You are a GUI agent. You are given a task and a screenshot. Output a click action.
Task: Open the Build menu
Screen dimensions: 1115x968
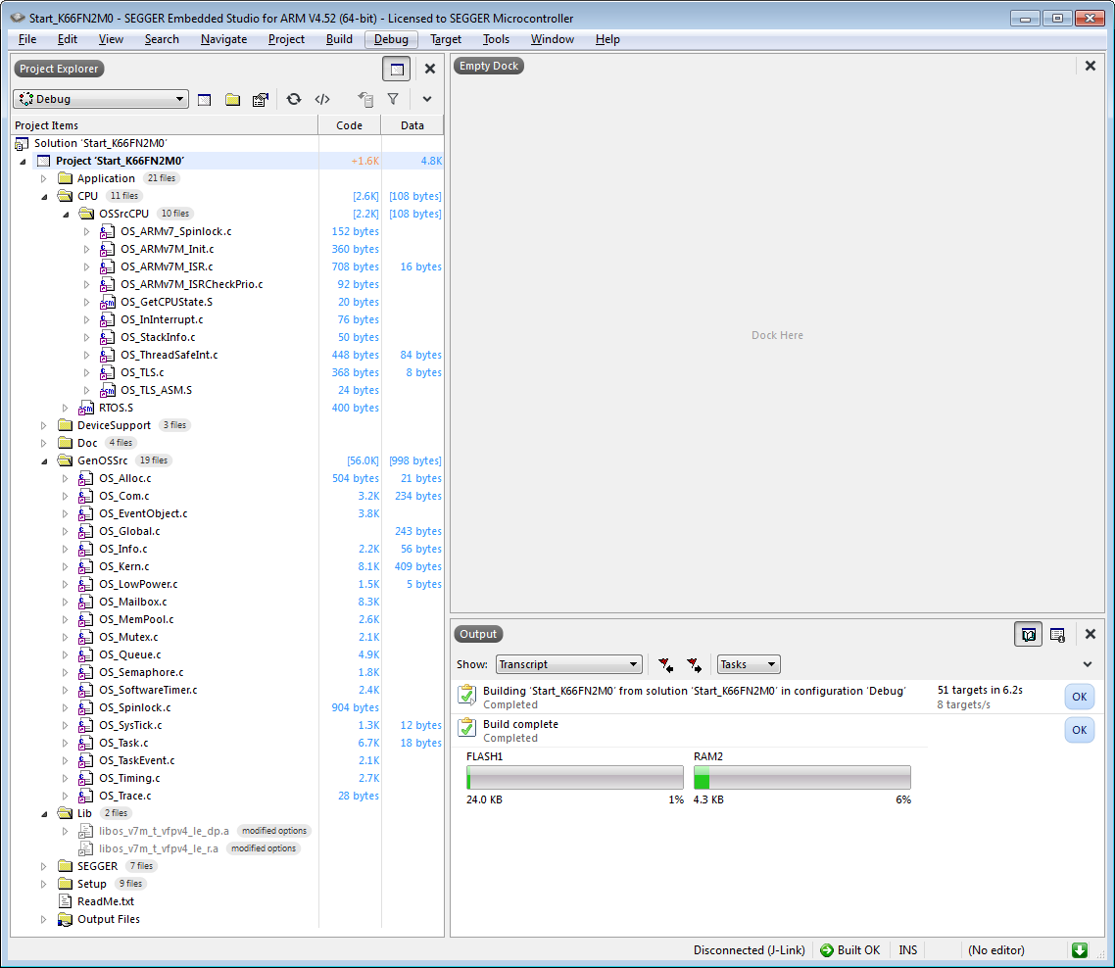point(339,39)
